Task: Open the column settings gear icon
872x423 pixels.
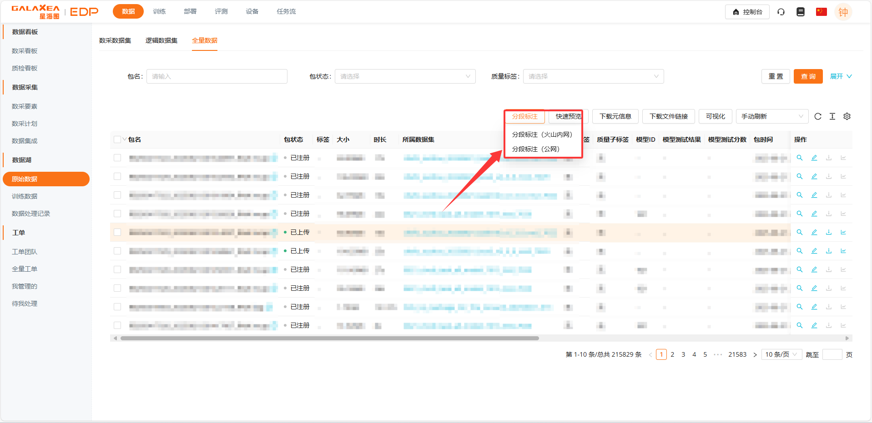Action: pos(847,116)
